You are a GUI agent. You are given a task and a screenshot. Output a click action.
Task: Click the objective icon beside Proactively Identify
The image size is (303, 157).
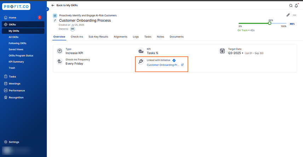click(x=55, y=16)
